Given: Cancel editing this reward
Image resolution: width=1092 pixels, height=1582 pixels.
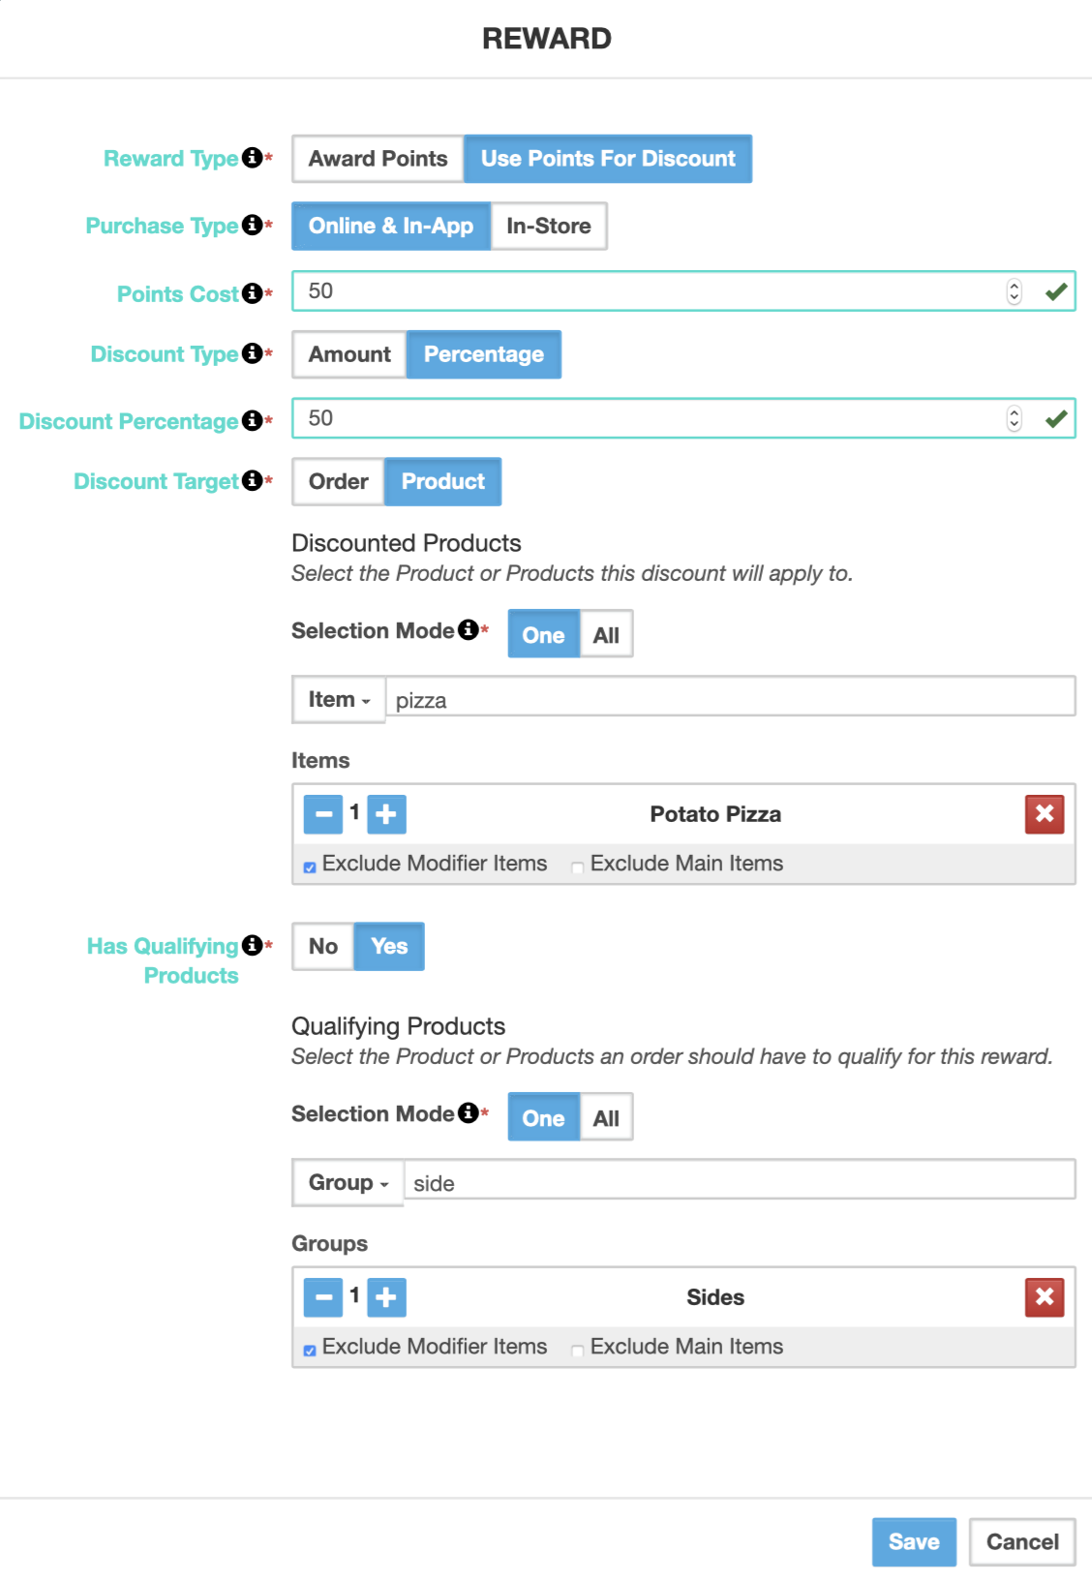Looking at the screenshot, I should pyautogui.click(x=1021, y=1541).
